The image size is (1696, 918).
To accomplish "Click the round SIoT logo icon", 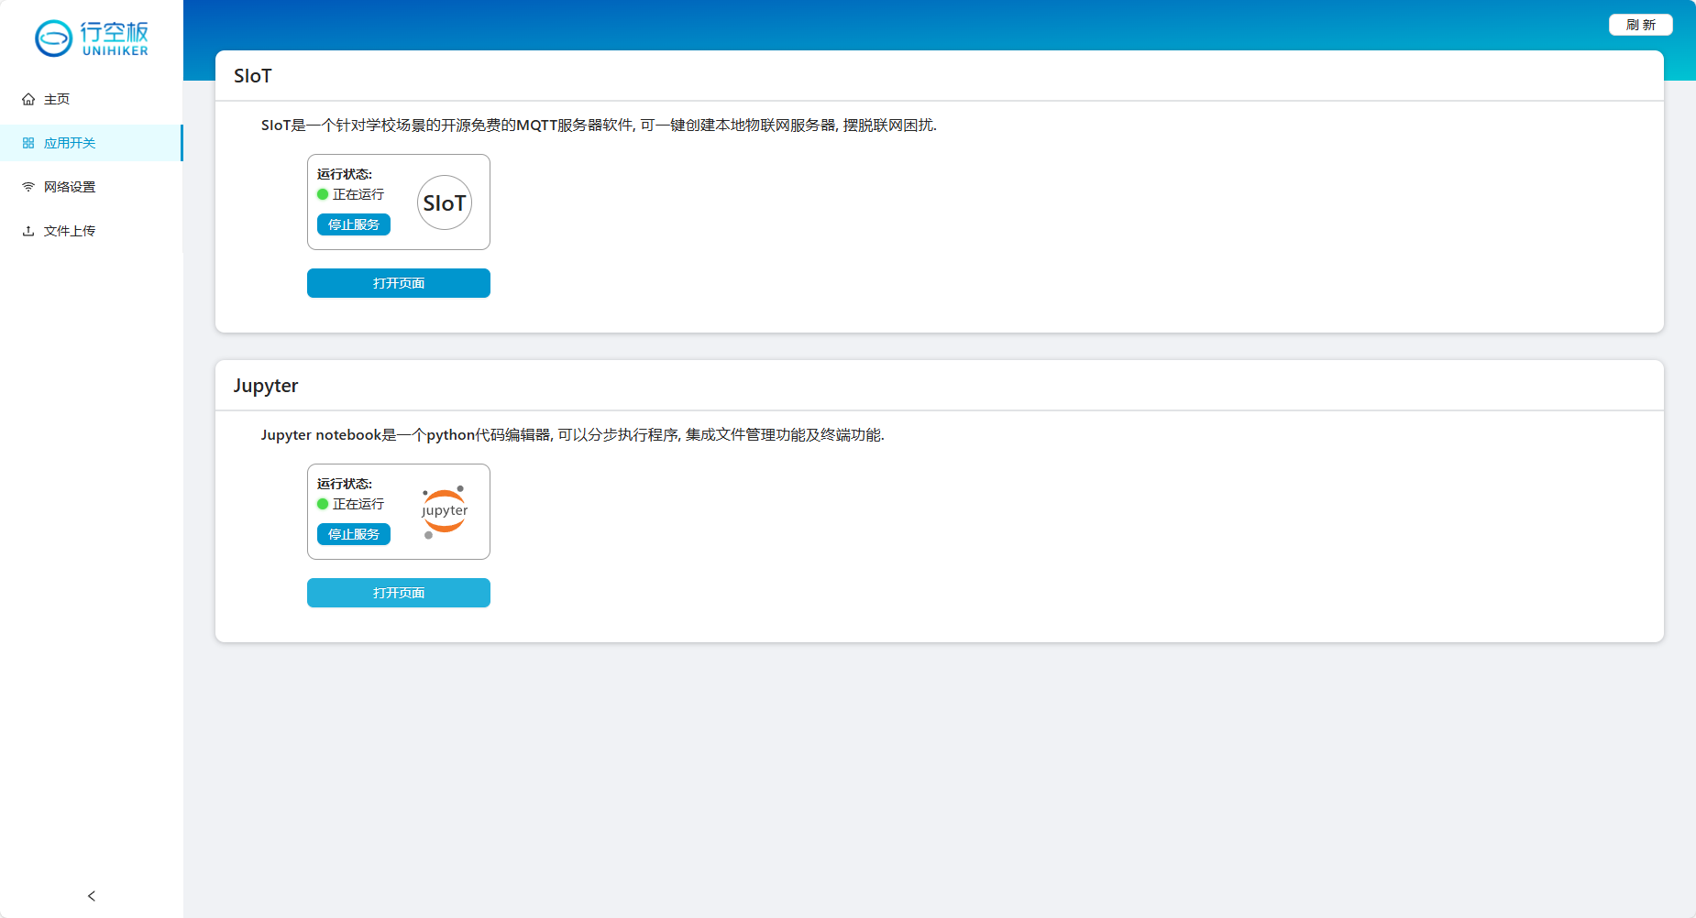I will tap(445, 202).
